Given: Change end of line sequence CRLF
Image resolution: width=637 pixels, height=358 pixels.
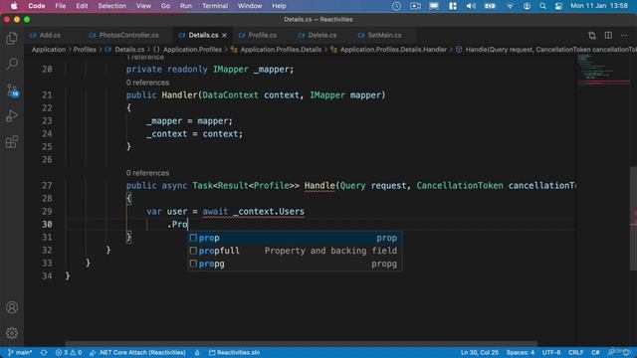Looking at the screenshot, I should click(575, 352).
